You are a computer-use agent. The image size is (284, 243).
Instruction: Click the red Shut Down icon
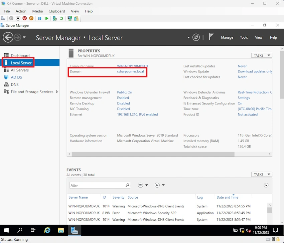click(x=25, y=18)
